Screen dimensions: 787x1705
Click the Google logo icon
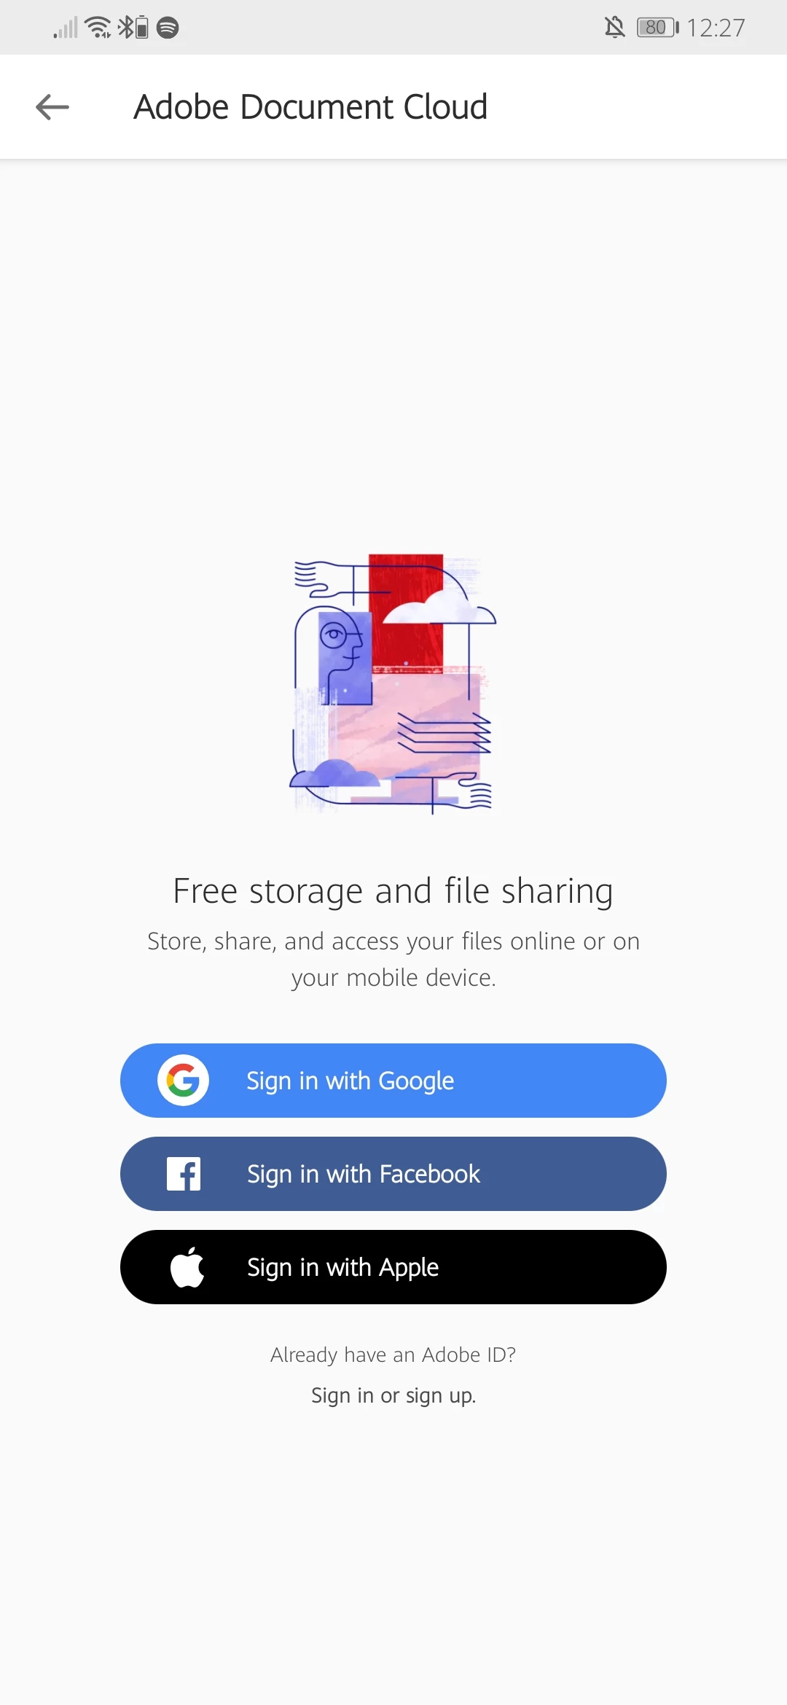pos(183,1080)
